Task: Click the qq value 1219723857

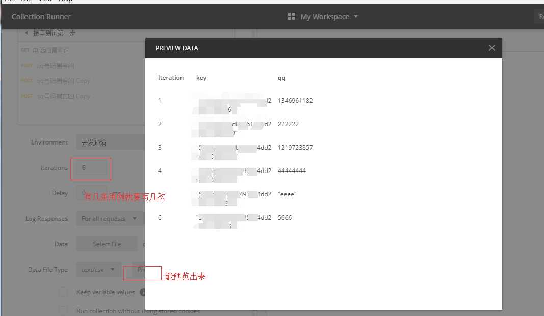Action: (295, 148)
